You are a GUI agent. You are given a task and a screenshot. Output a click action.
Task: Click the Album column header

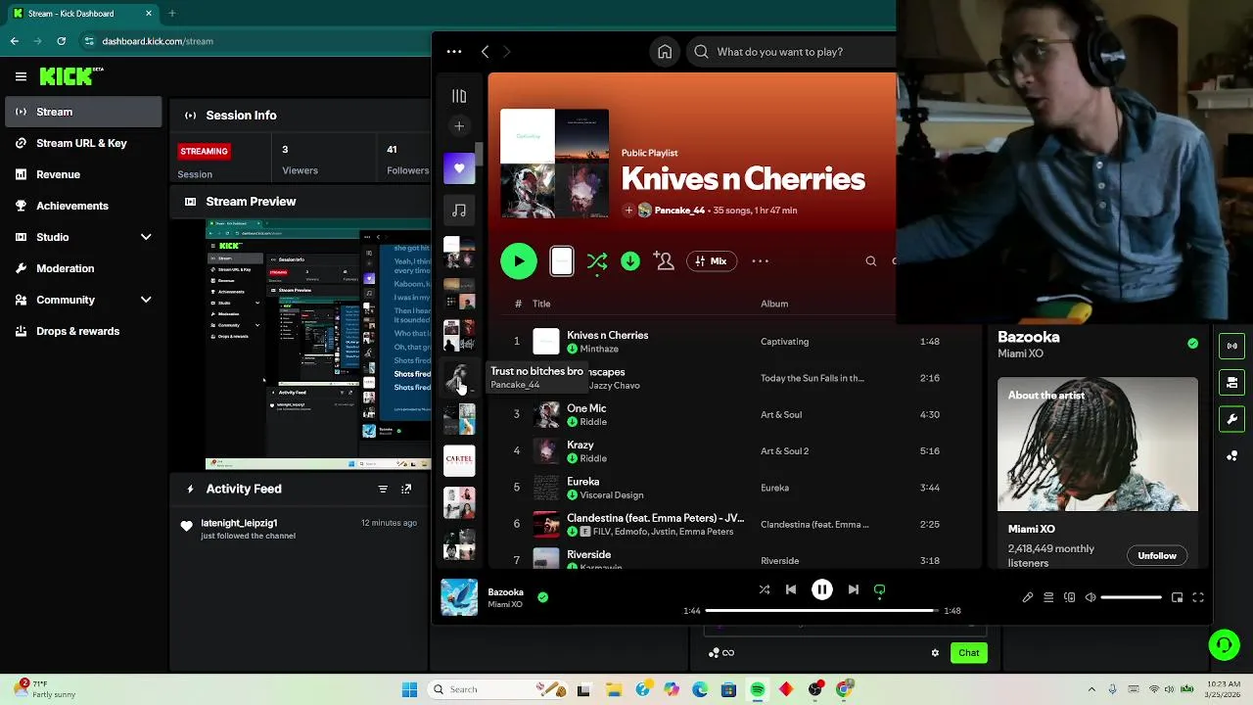click(x=774, y=304)
